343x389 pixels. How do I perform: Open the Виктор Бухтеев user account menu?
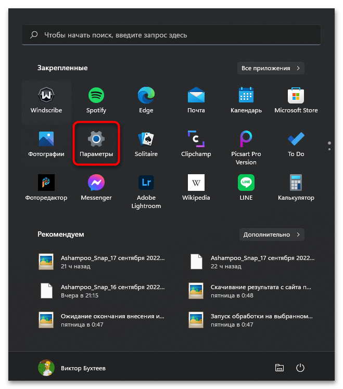point(72,368)
